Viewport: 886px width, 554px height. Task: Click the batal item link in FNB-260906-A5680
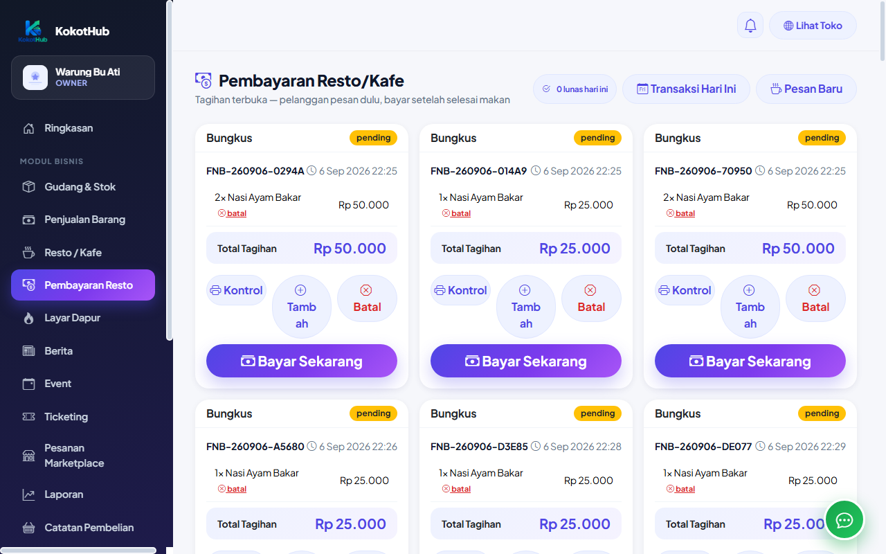233,489
